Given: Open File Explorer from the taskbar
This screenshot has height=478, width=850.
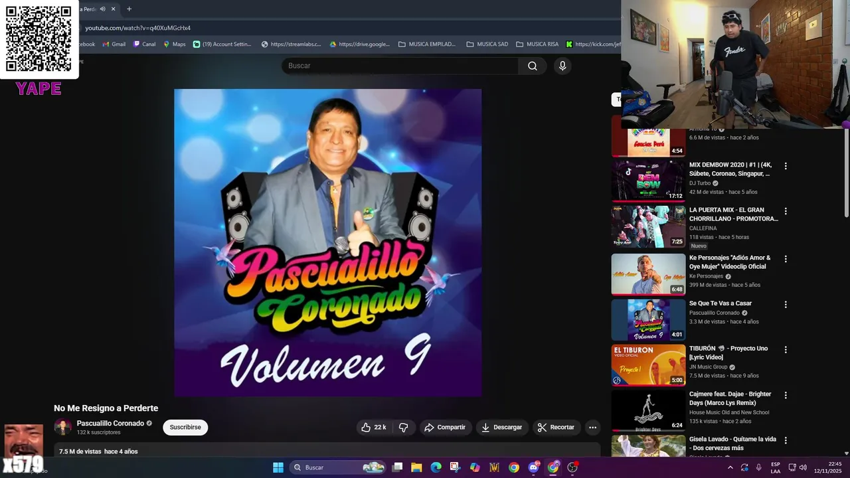Looking at the screenshot, I should pos(416,467).
